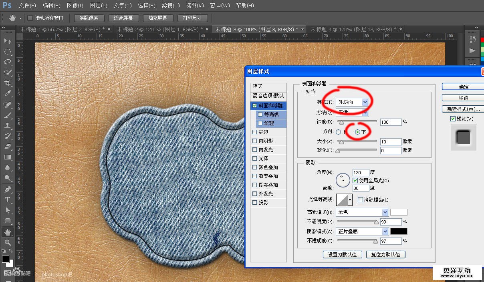The image size is (484, 282).
Task: Click the black shadow color swatch
Action: tap(399, 232)
